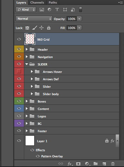Add a layer mask
The width and height of the screenshot is (124, 167).
78,164
